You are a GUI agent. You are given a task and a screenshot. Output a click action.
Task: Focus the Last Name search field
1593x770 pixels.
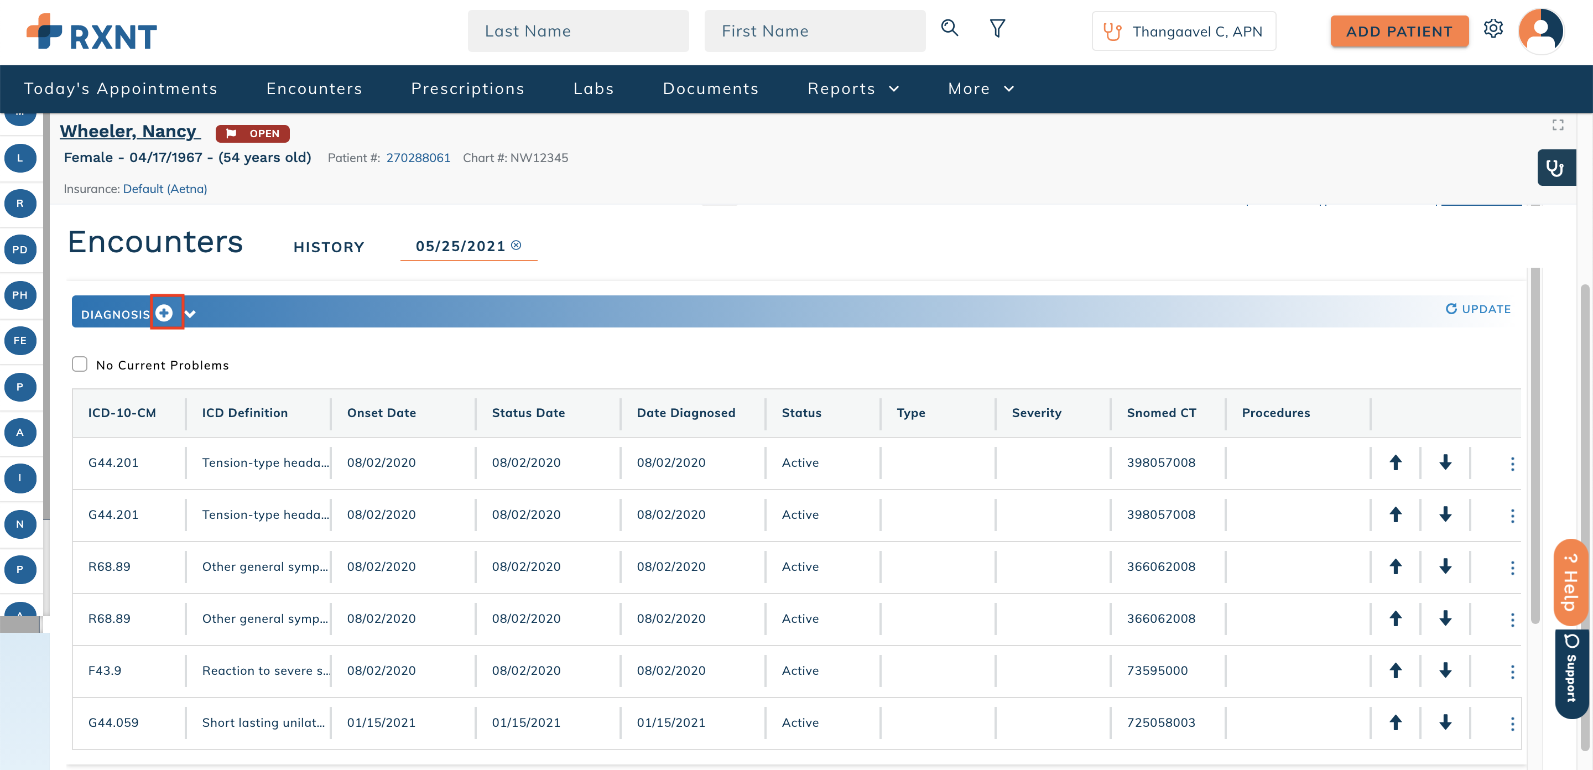577,31
